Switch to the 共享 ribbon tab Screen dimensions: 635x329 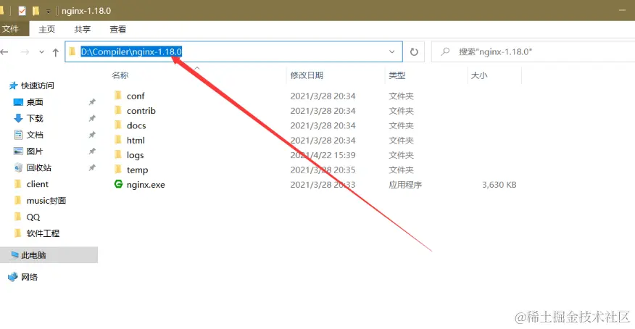click(82, 29)
